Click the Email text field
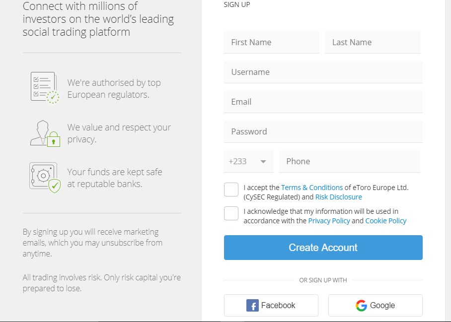 [x=323, y=102]
